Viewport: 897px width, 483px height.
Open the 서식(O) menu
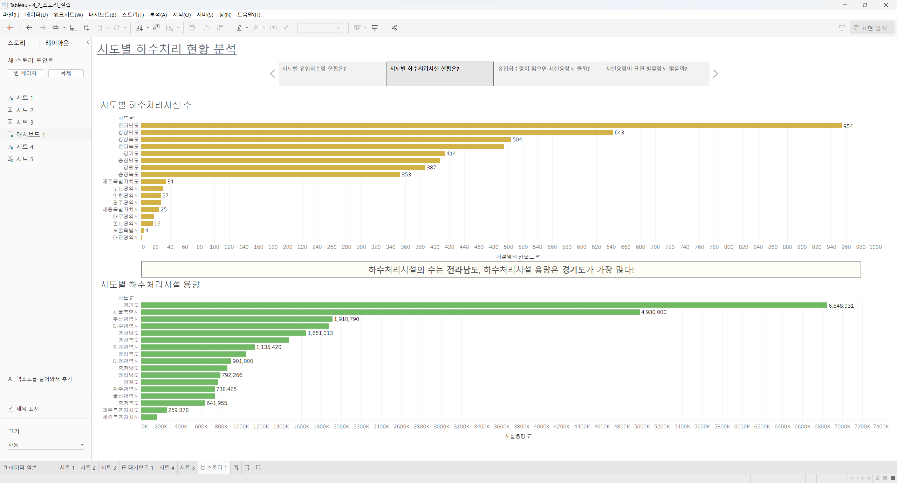tap(182, 15)
